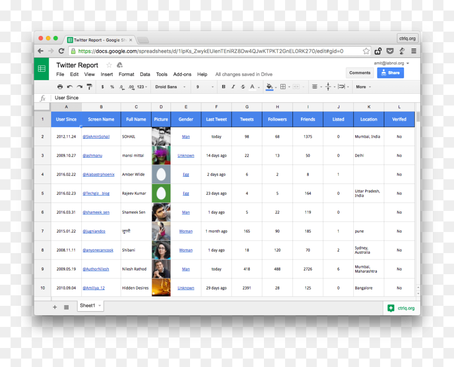Open the fill color paint bucket
Viewport: 454px width, 367px height.
point(270,87)
